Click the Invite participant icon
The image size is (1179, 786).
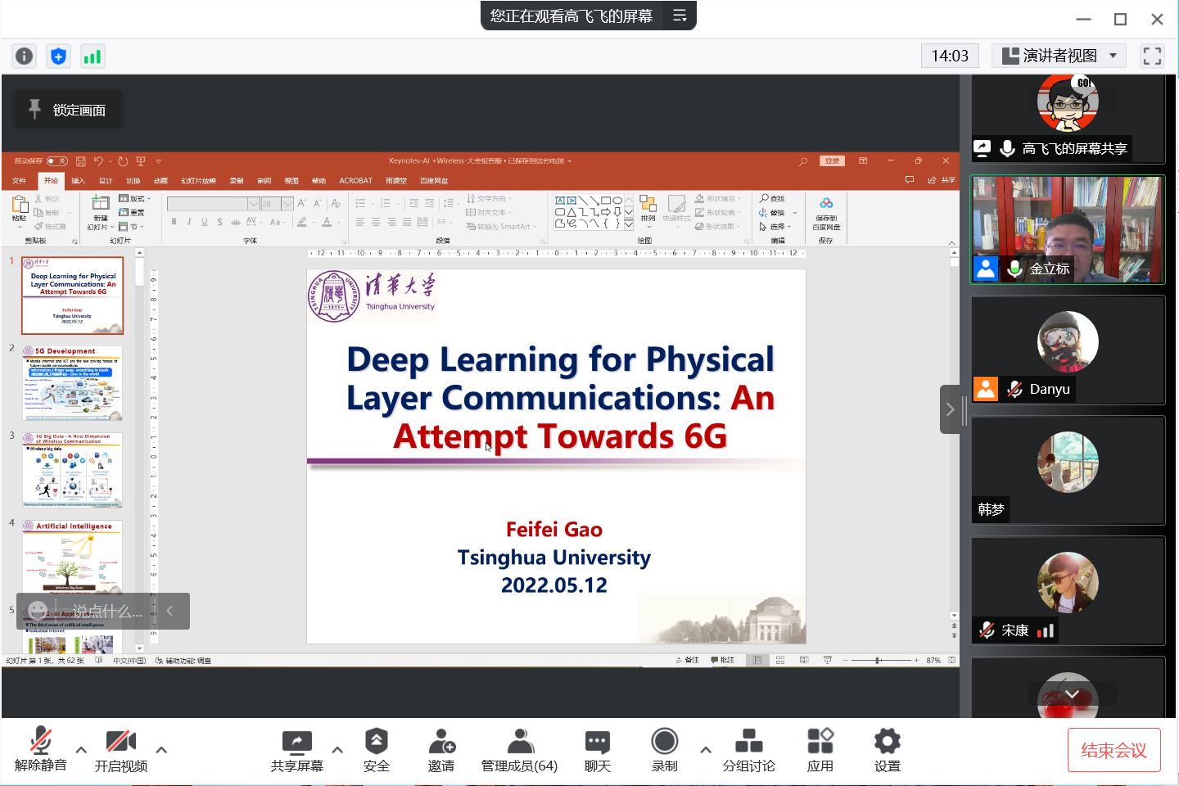[441, 750]
